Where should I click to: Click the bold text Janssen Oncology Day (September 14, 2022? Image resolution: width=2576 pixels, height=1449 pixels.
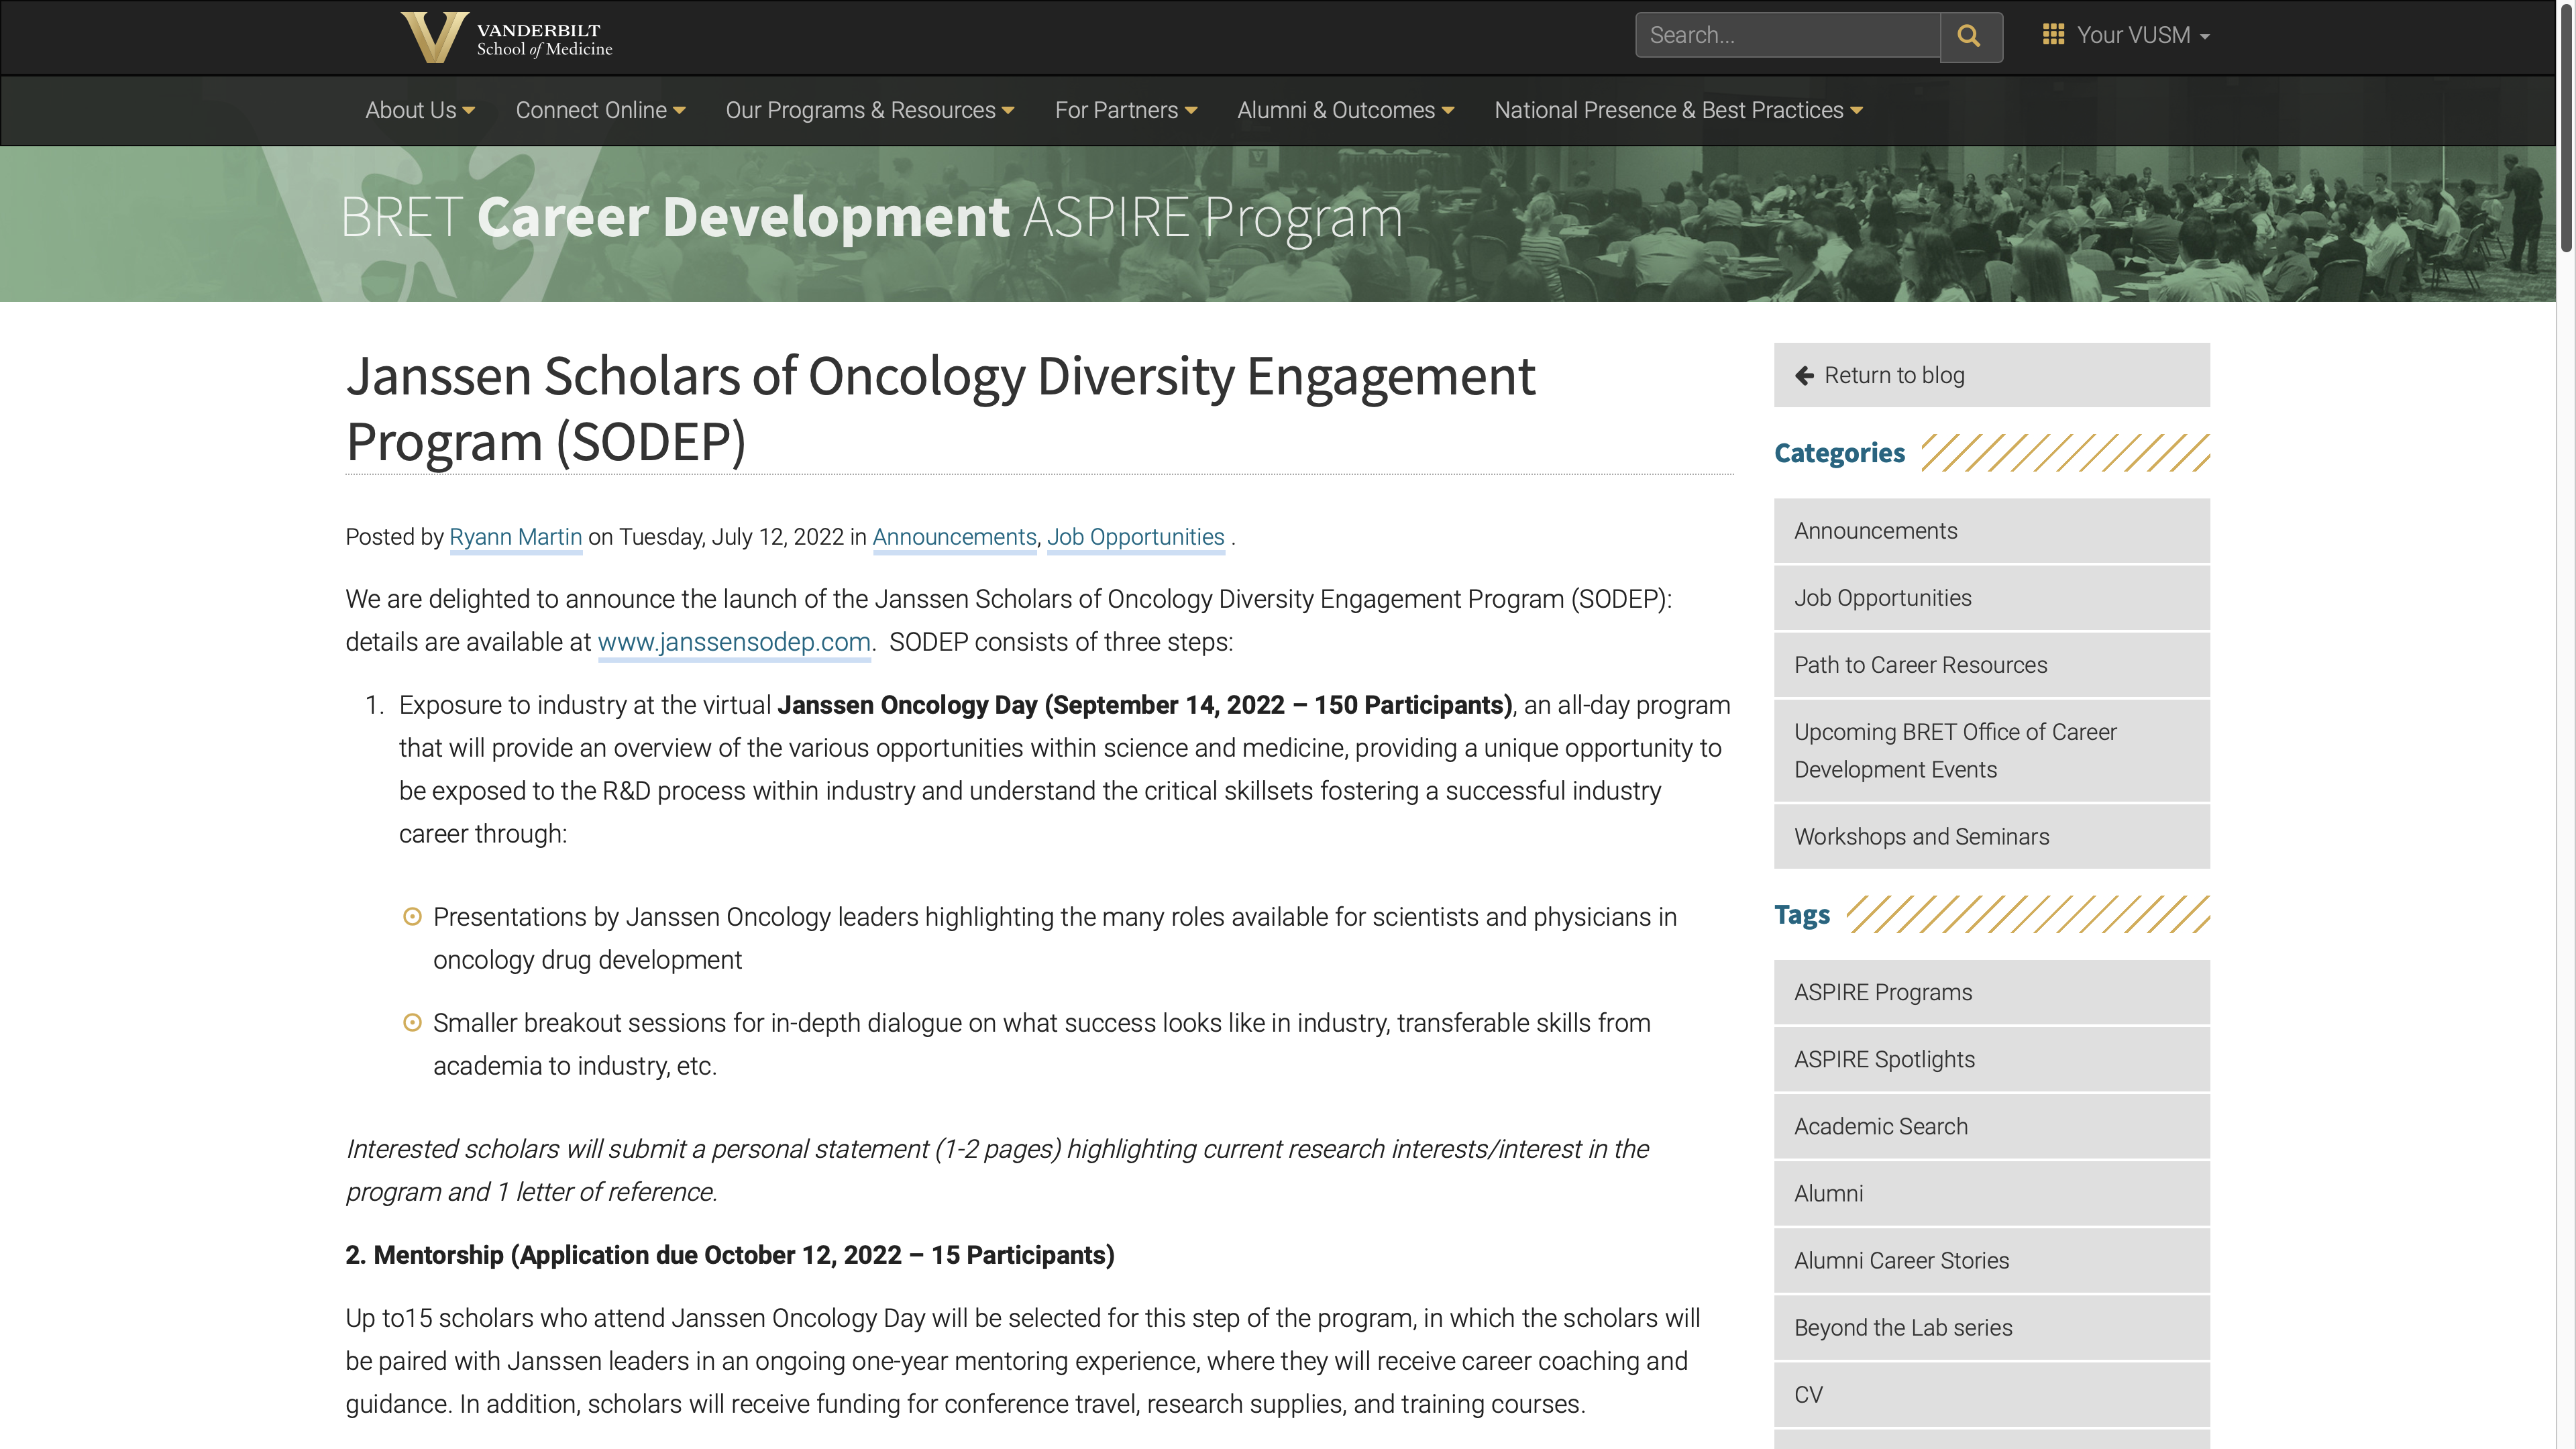tap(1145, 705)
